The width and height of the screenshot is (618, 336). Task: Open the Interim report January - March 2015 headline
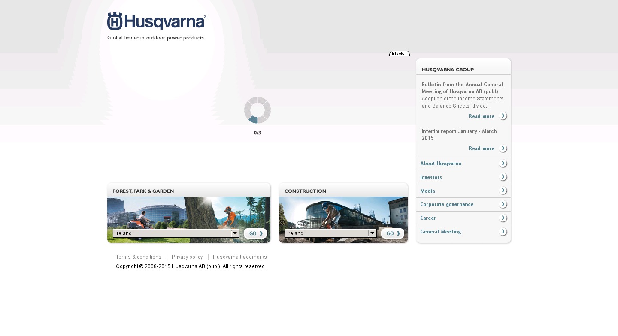[459, 134]
